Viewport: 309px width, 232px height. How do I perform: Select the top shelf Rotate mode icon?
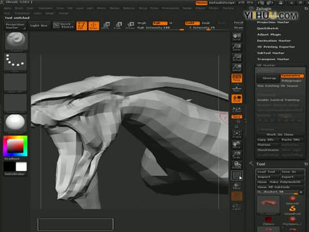[130, 26]
